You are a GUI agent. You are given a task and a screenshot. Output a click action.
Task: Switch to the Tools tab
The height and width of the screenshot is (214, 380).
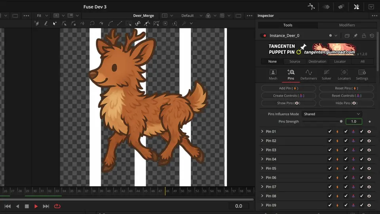(288, 25)
